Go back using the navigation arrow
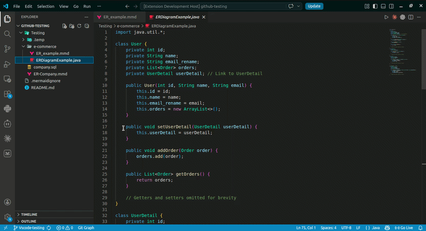Image resolution: width=426 pixels, height=231 pixels. point(127,6)
